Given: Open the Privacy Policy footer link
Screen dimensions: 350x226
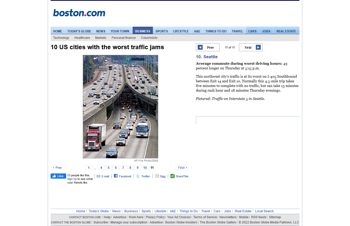Looking at the screenshot, I should click(x=155, y=217).
